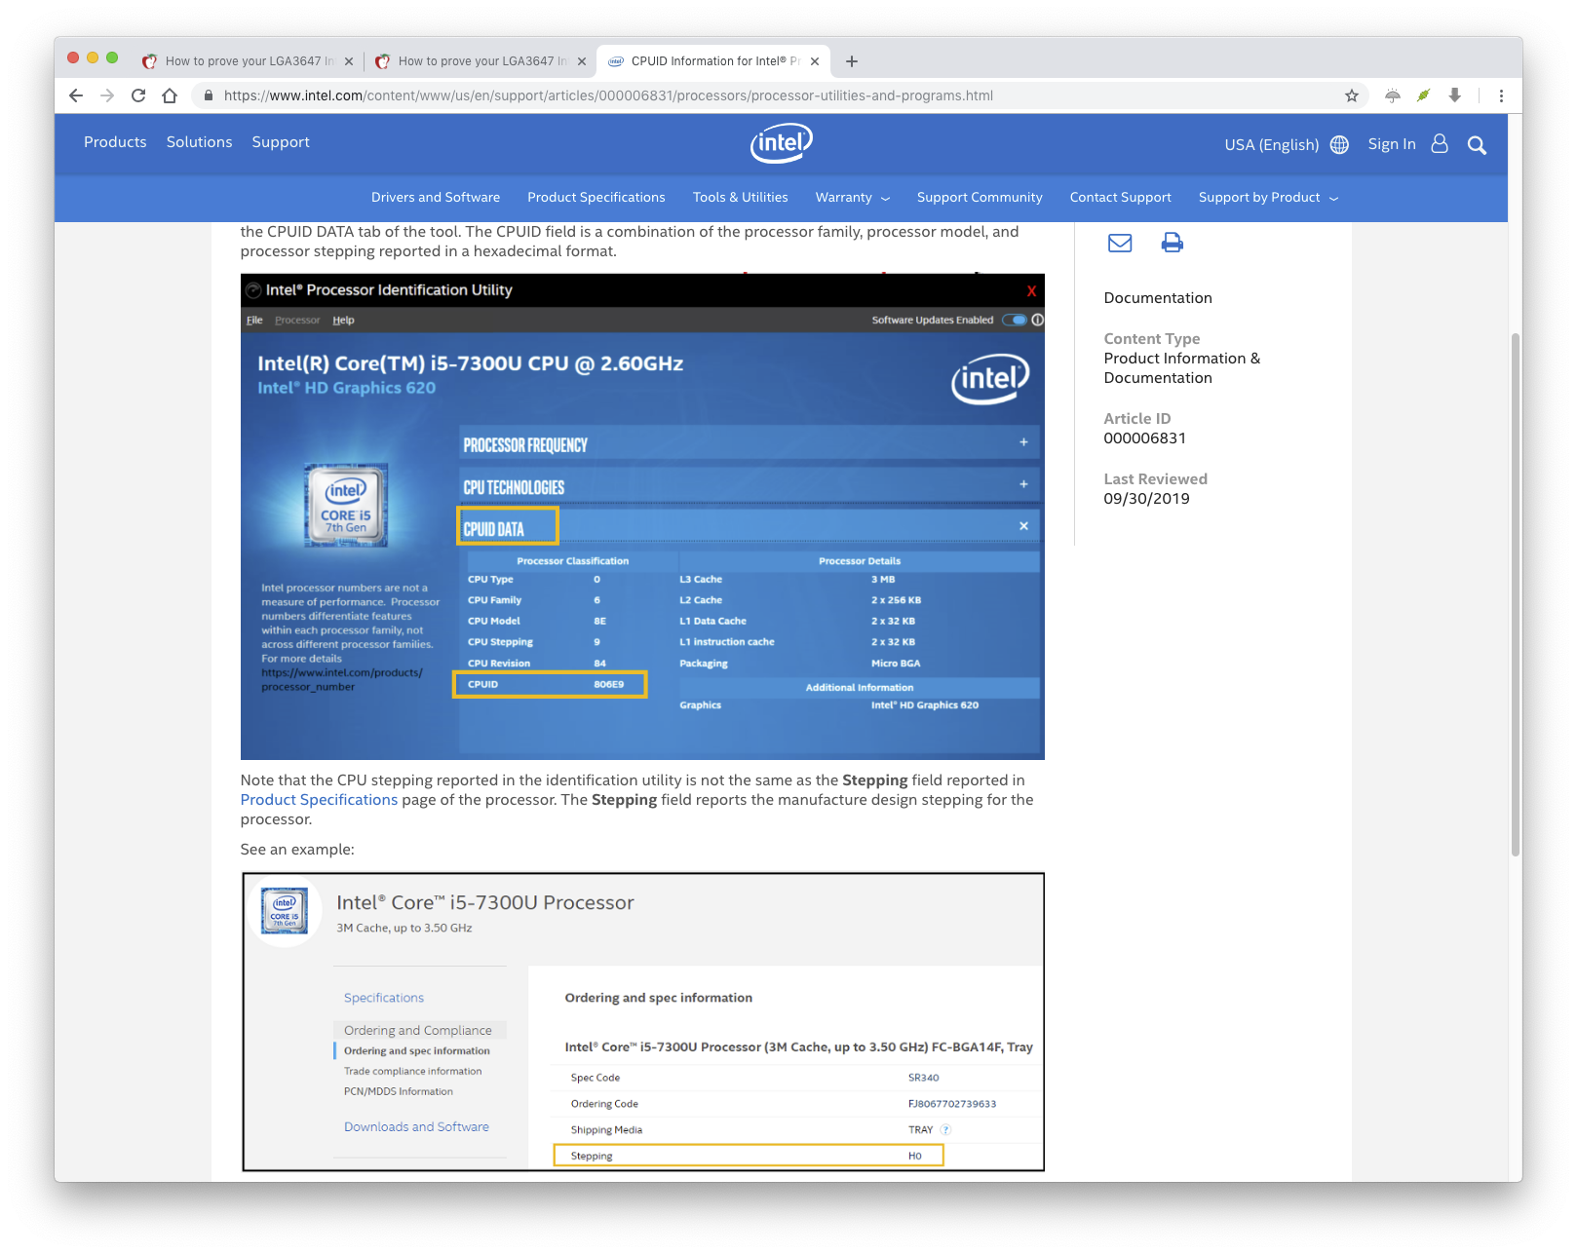Open the Support menu
This screenshot has width=1577, height=1254.
click(281, 142)
